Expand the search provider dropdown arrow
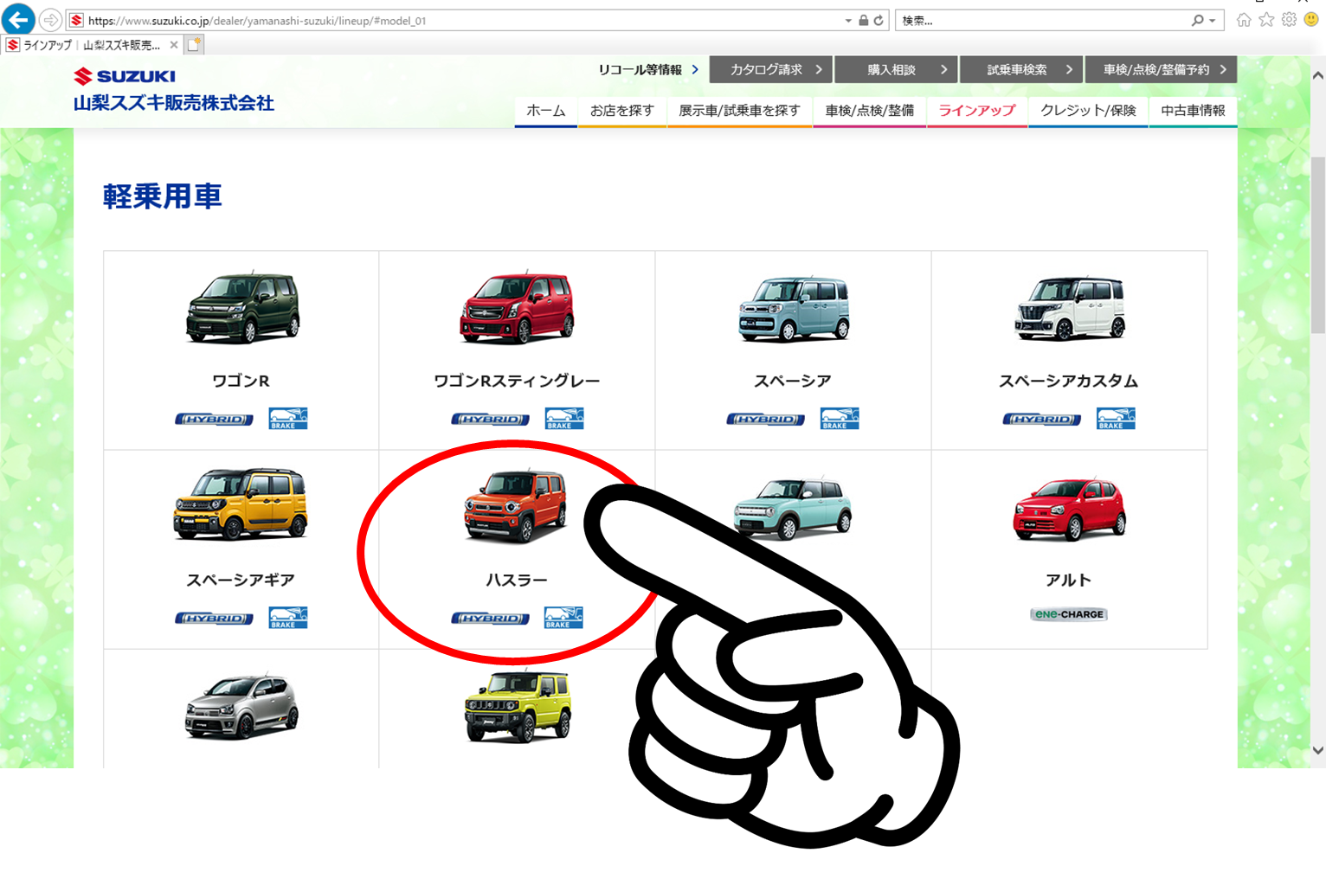This screenshot has width=1326, height=879. point(1213,20)
